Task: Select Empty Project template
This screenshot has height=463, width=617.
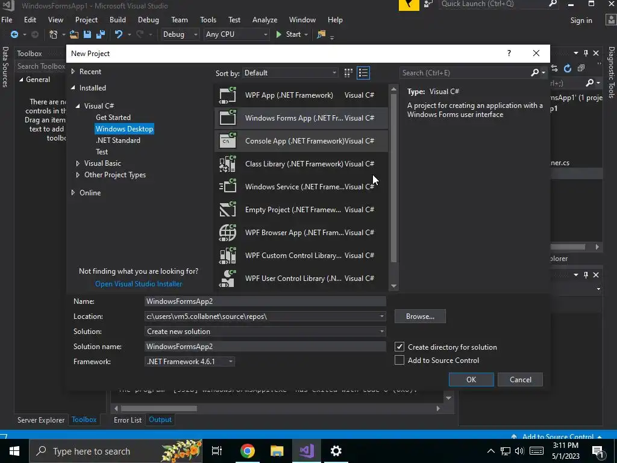Action: (x=301, y=209)
